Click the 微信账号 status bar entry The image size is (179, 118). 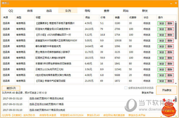point(48,115)
